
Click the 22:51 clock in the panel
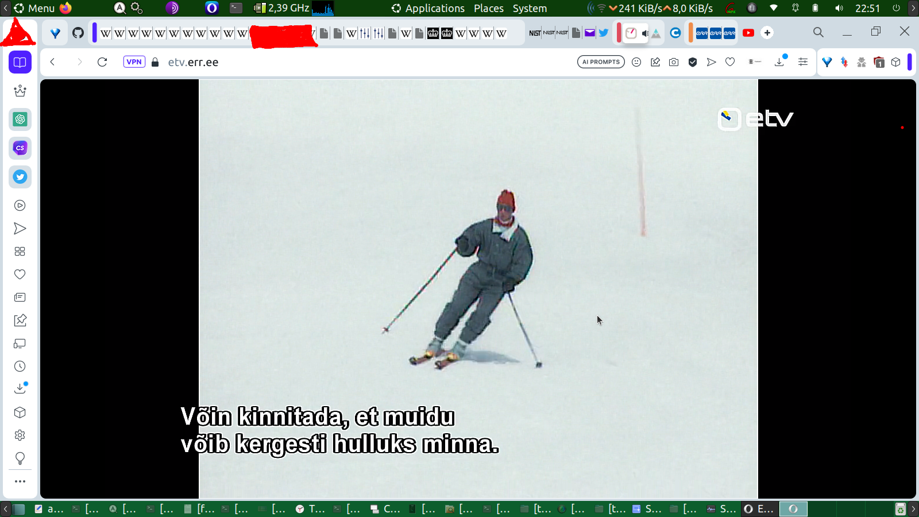coord(867,8)
